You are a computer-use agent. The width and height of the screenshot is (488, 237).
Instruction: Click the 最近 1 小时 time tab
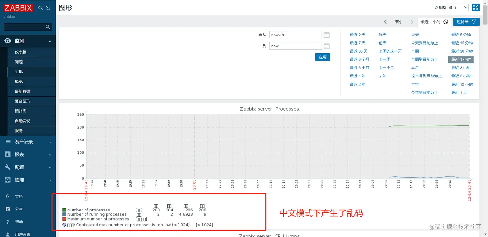tap(434, 22)
